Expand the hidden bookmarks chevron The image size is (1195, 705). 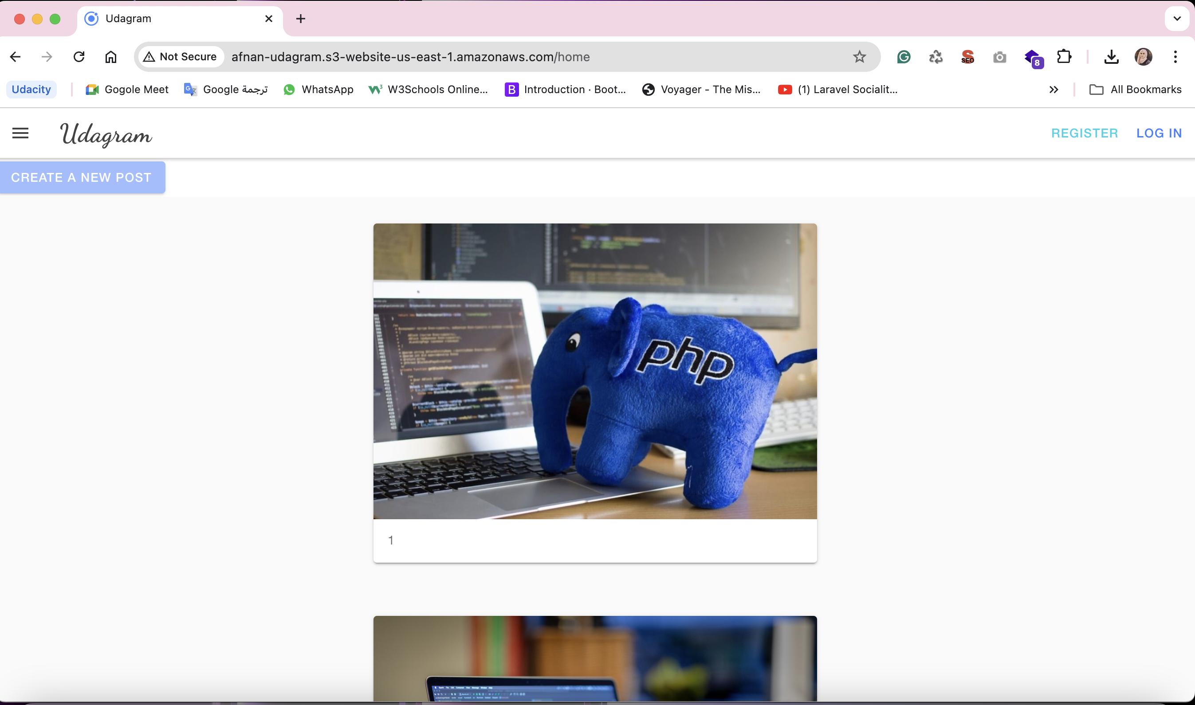click(1053, 90)
